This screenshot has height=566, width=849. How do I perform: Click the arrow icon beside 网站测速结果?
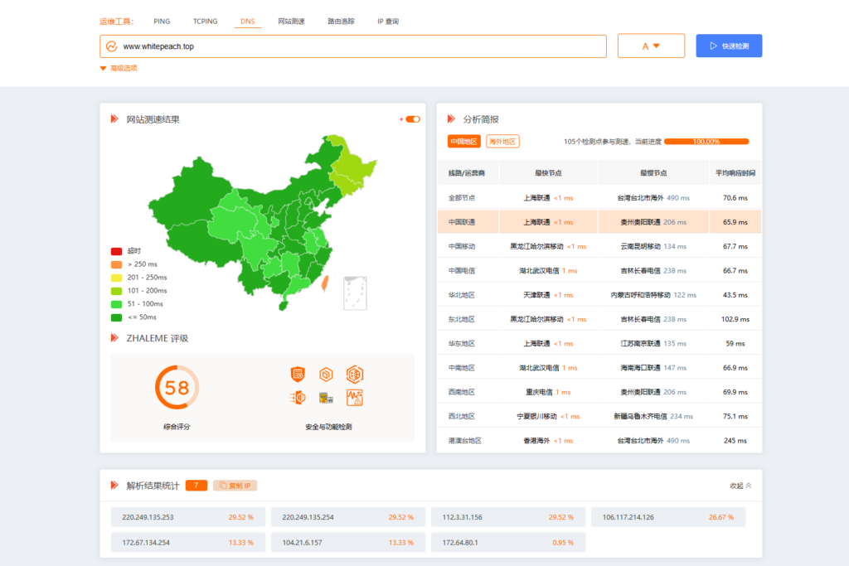point(114,119)
